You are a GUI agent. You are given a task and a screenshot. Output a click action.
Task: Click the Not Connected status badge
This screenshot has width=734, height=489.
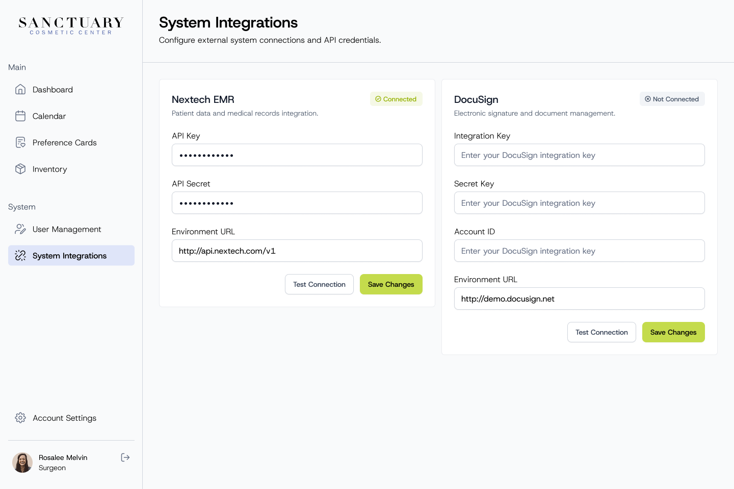click(672, 99)
